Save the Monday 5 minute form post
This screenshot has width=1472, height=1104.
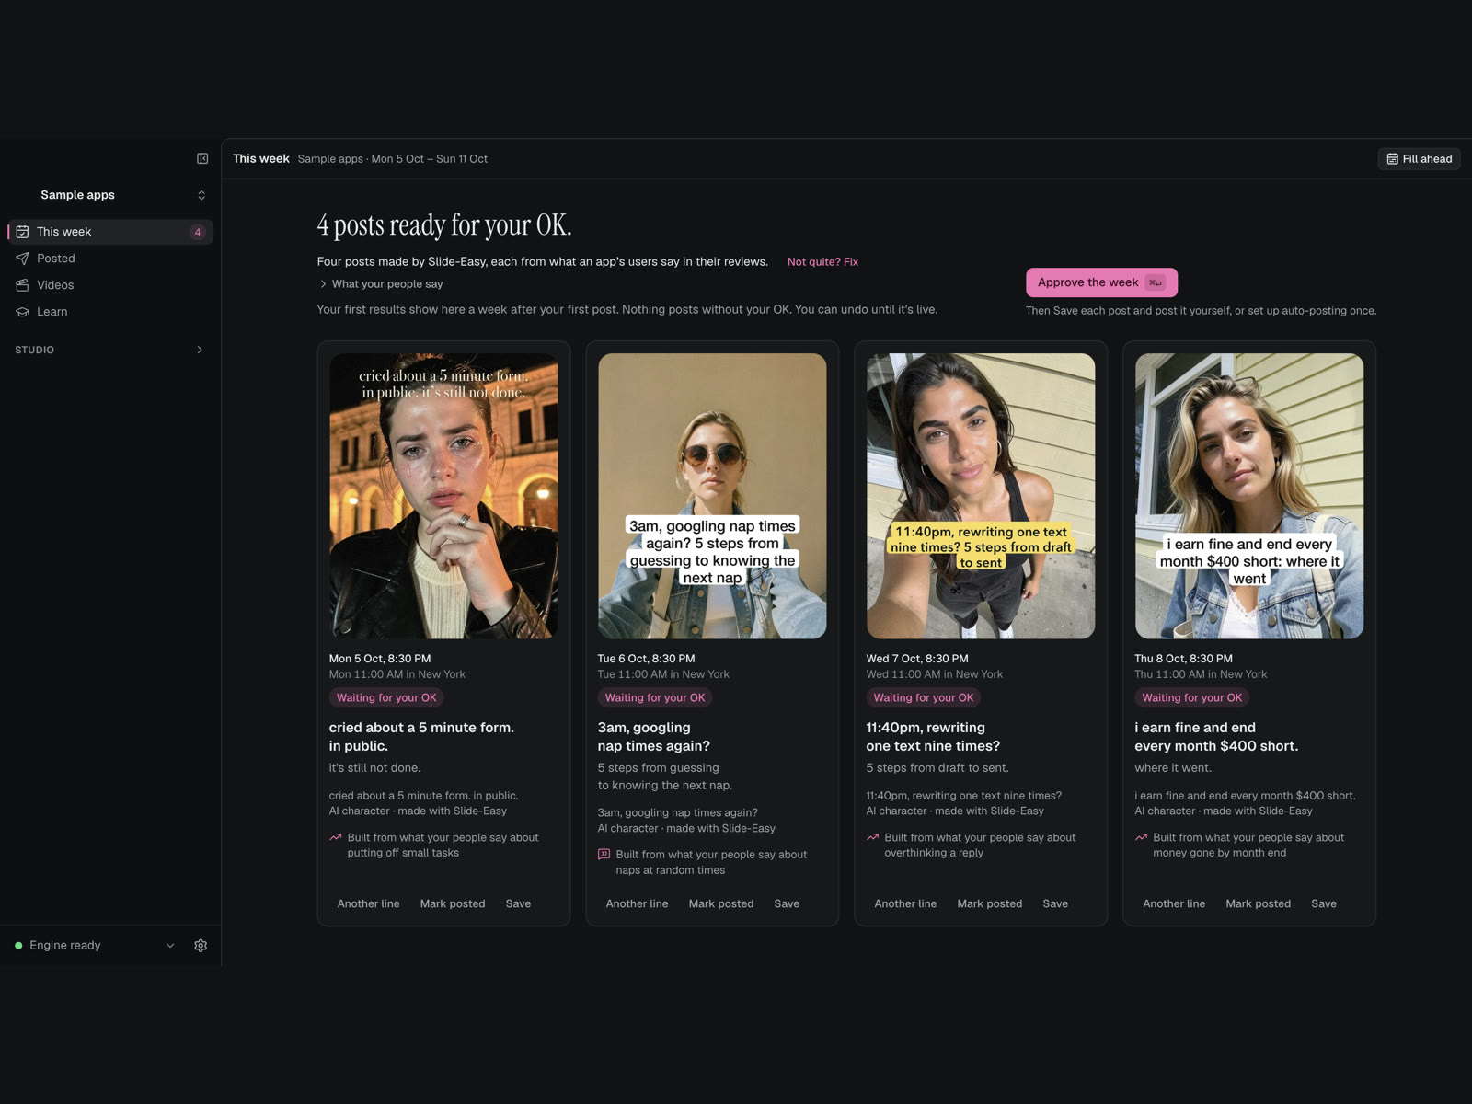pyautogui.click(x=518, y=903)
